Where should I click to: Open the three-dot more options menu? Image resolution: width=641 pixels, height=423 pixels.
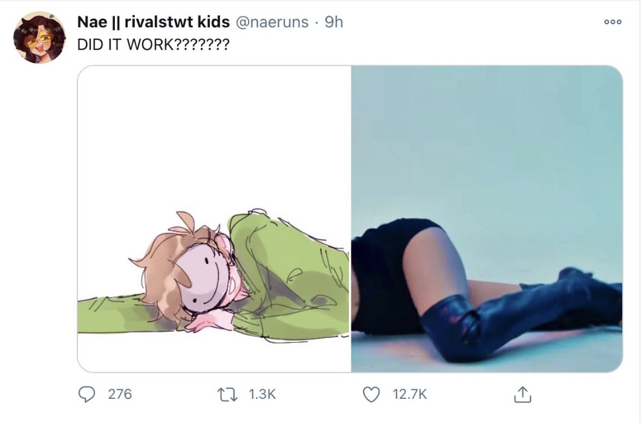click(x=613, y=22)
